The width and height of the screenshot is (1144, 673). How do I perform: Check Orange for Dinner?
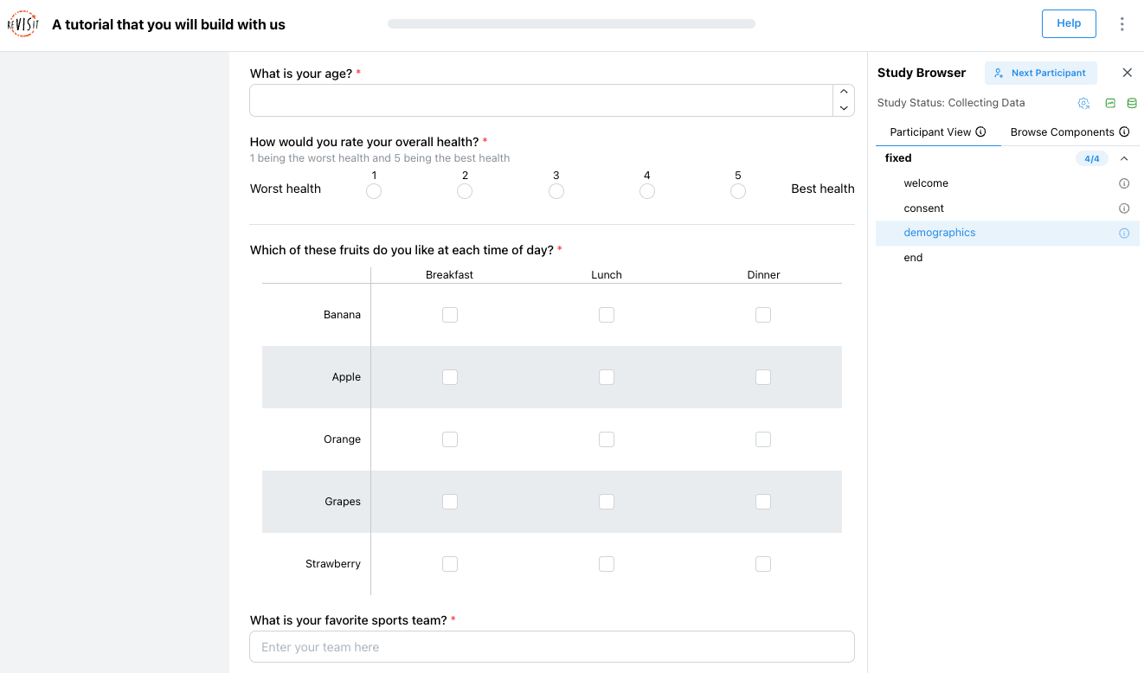click(763, 439)
